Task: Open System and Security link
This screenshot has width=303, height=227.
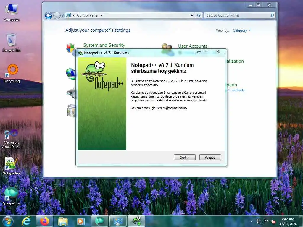Action: 104,45
